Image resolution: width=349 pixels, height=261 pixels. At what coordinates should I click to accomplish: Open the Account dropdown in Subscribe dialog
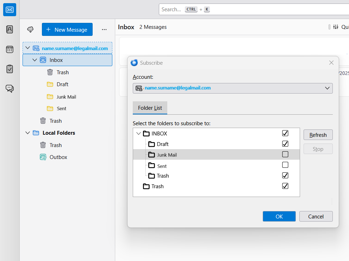[x=232, y=88]
